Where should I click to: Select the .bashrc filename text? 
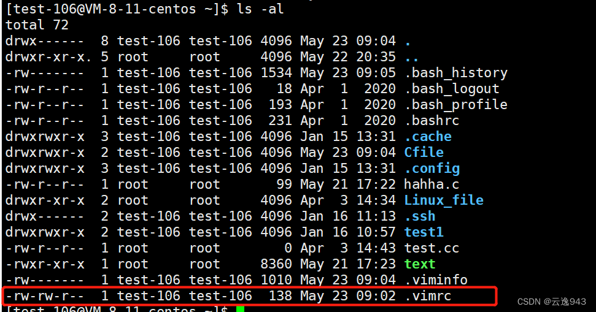pyautogui.click(x=432, y=121)
